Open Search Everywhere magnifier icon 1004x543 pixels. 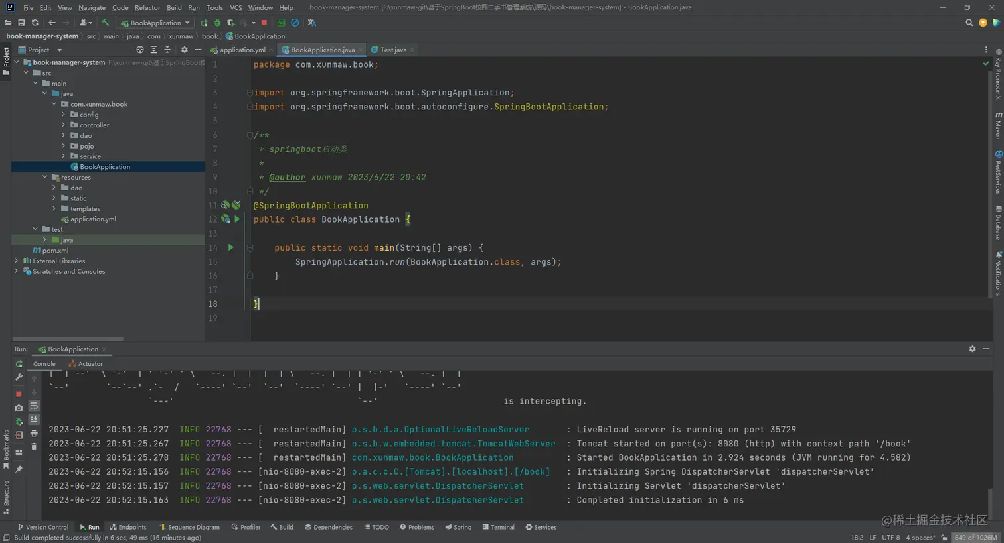(x=969, y=23)
